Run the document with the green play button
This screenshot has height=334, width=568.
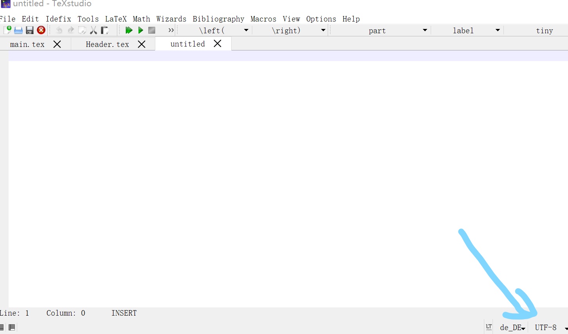140,30
